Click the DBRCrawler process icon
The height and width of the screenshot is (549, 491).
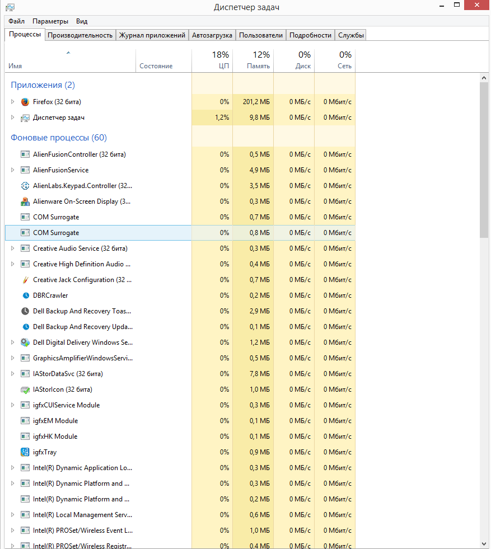point(25,295)
